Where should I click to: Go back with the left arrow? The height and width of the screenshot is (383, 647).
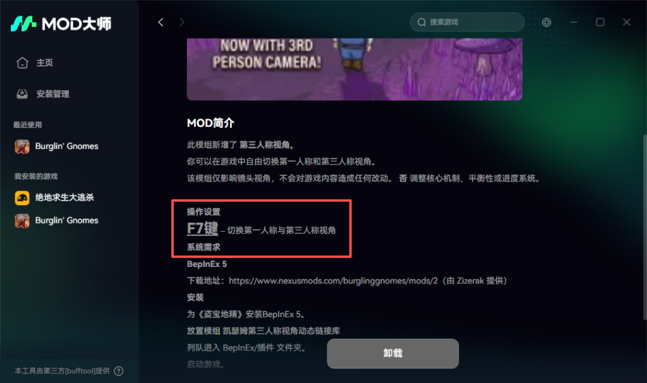coord(161,22)
